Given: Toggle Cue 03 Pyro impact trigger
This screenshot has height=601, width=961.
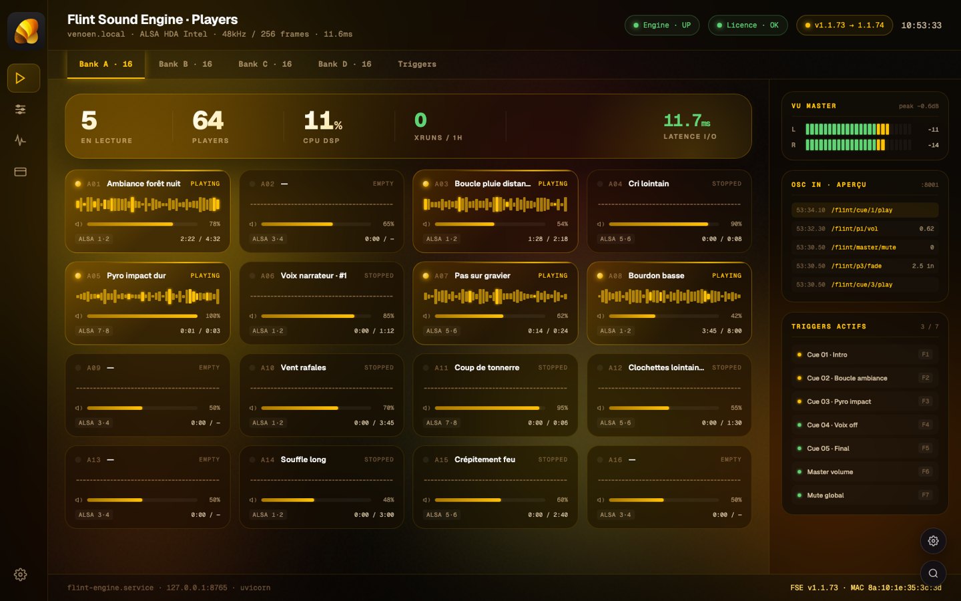Looking at the screenshot, I should 865,401.
